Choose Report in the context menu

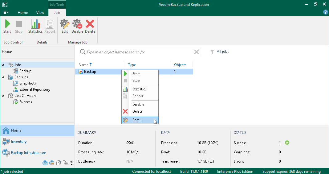tap(140, 96)
